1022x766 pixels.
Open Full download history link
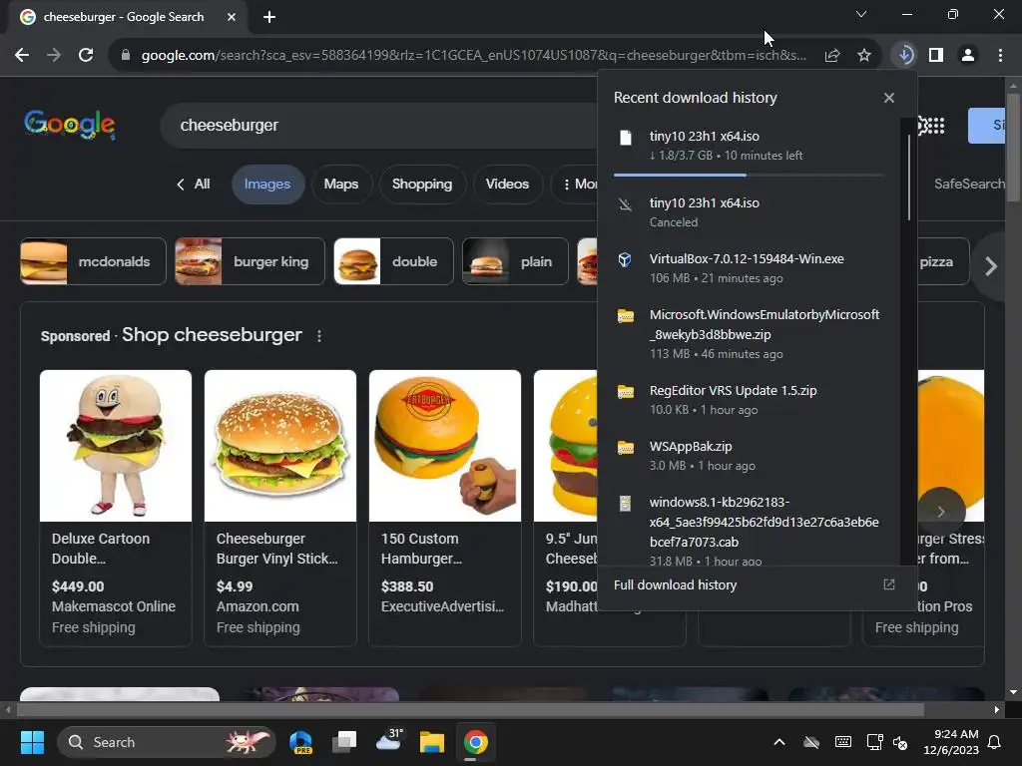coord(676,584)
